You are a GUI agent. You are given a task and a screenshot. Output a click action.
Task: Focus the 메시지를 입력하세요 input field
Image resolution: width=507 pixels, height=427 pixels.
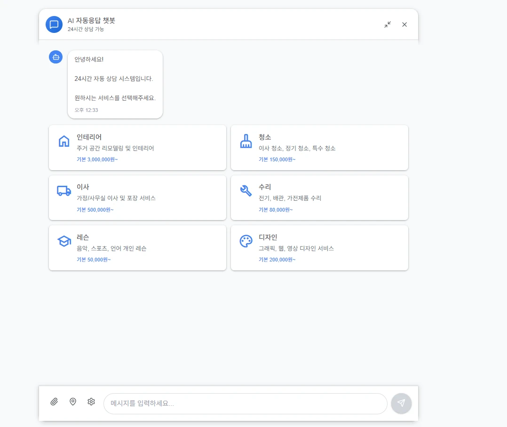coord(245,403)
